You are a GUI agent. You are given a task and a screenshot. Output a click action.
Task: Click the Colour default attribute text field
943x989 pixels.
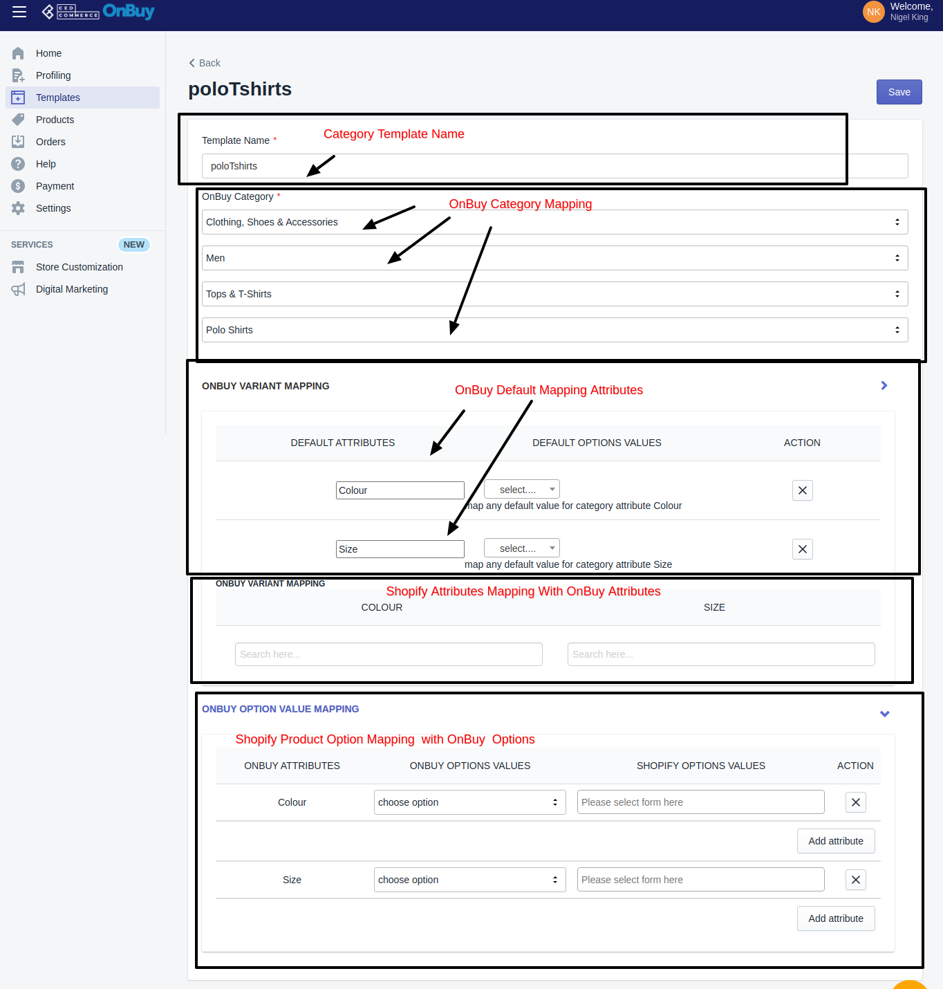(400, 490)
